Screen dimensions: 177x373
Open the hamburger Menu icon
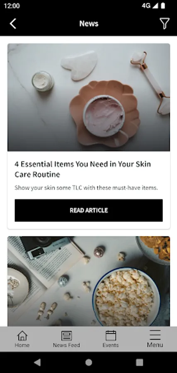[155, 335]
